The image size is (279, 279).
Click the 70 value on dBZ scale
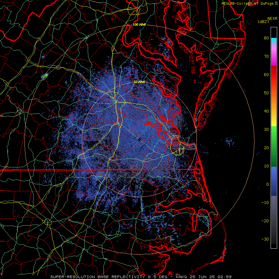tap(266, 56)
